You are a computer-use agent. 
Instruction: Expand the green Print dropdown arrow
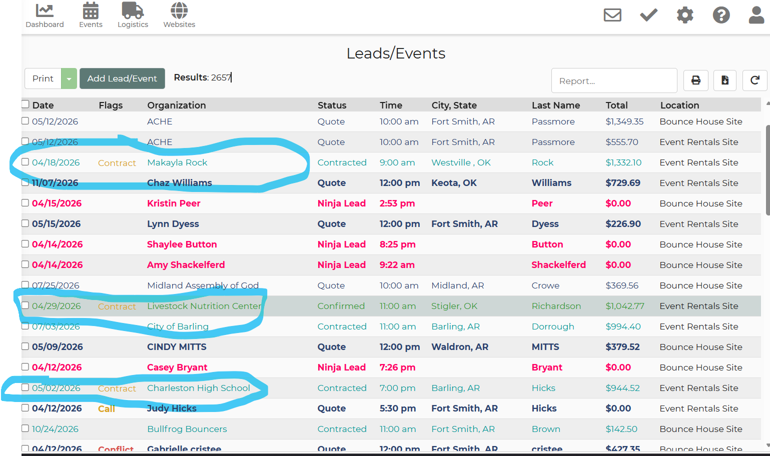point(69,78)
